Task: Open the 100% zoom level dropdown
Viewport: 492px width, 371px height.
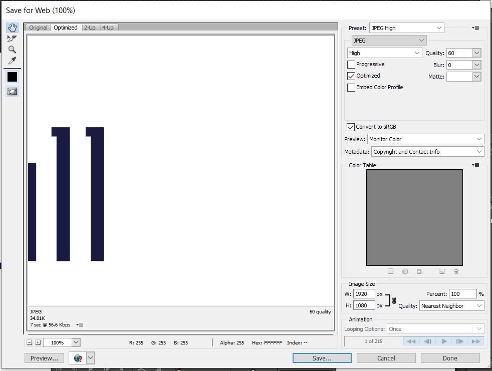Action: click(76, 342)
